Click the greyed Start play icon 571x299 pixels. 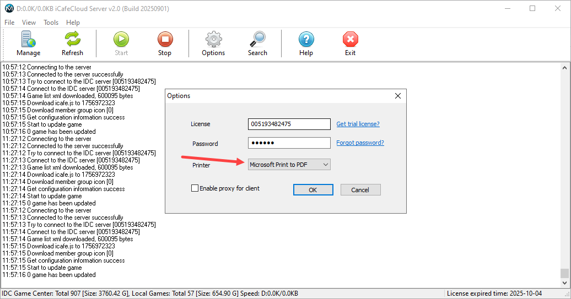(121, 39)
